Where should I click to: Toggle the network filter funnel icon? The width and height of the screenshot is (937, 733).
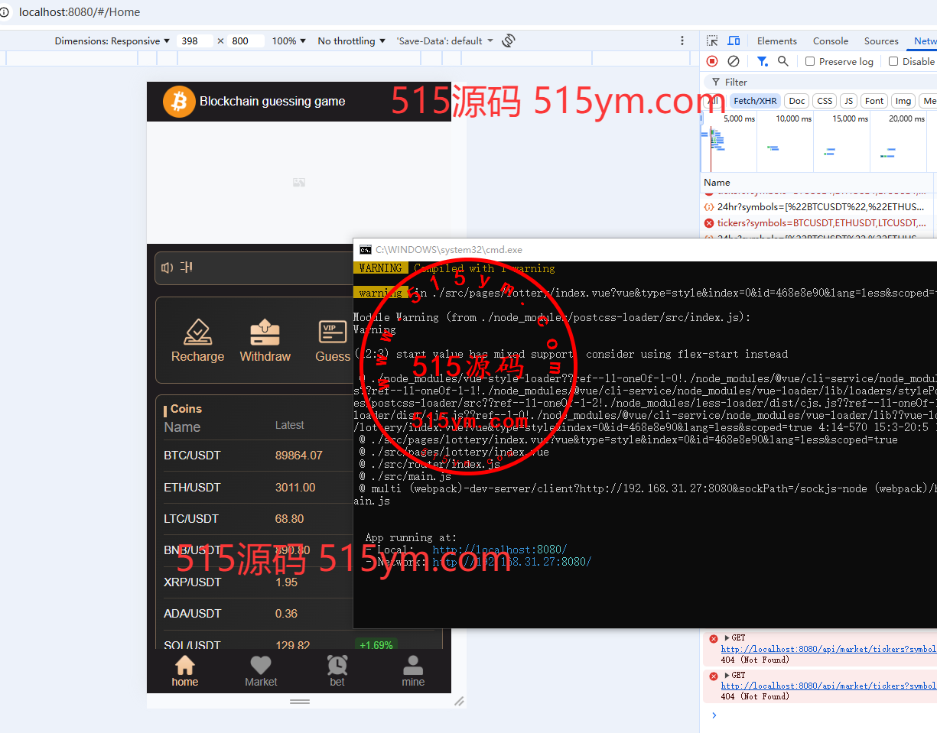762,61
